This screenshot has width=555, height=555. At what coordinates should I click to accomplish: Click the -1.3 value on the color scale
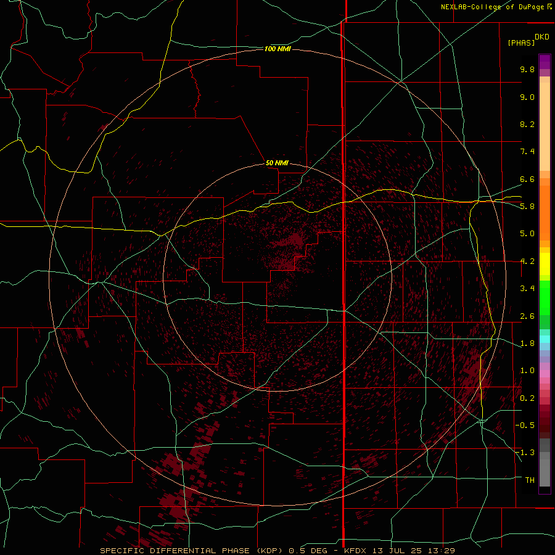525,453
